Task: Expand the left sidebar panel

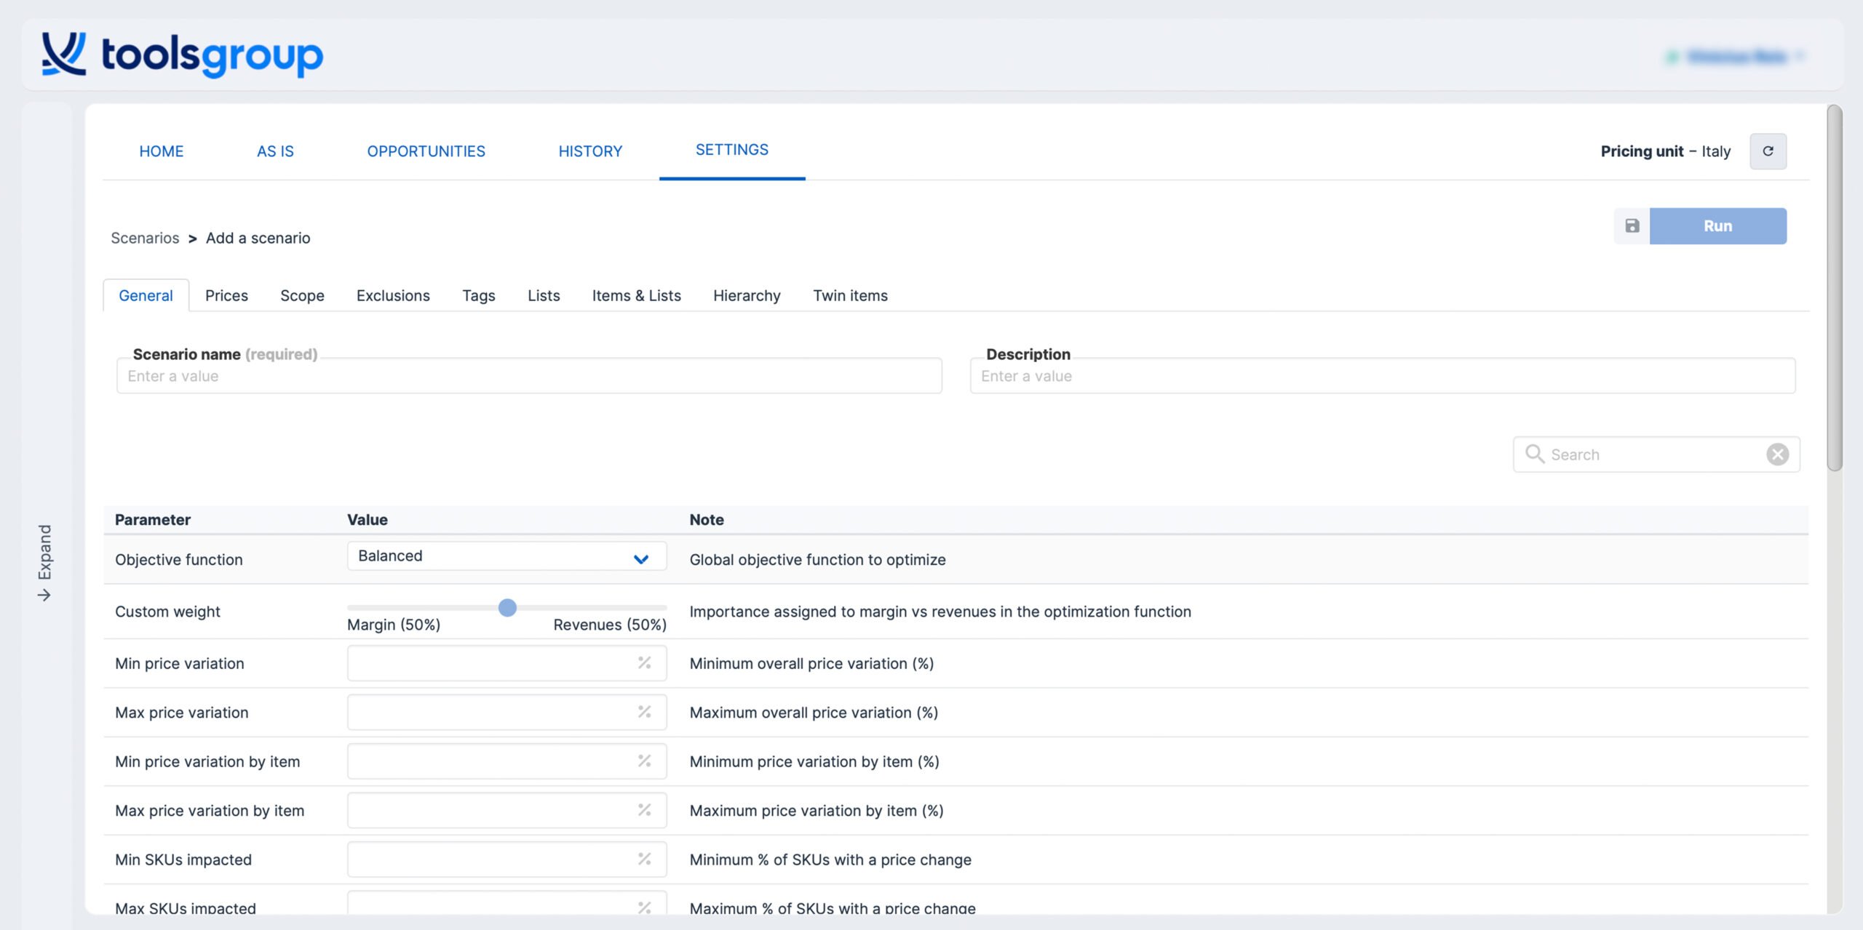Action: point(45,562)
